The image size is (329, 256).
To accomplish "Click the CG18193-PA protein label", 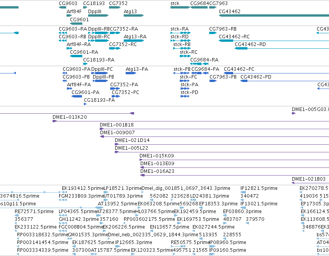I will pyautogui.click(x=99, y=100).
